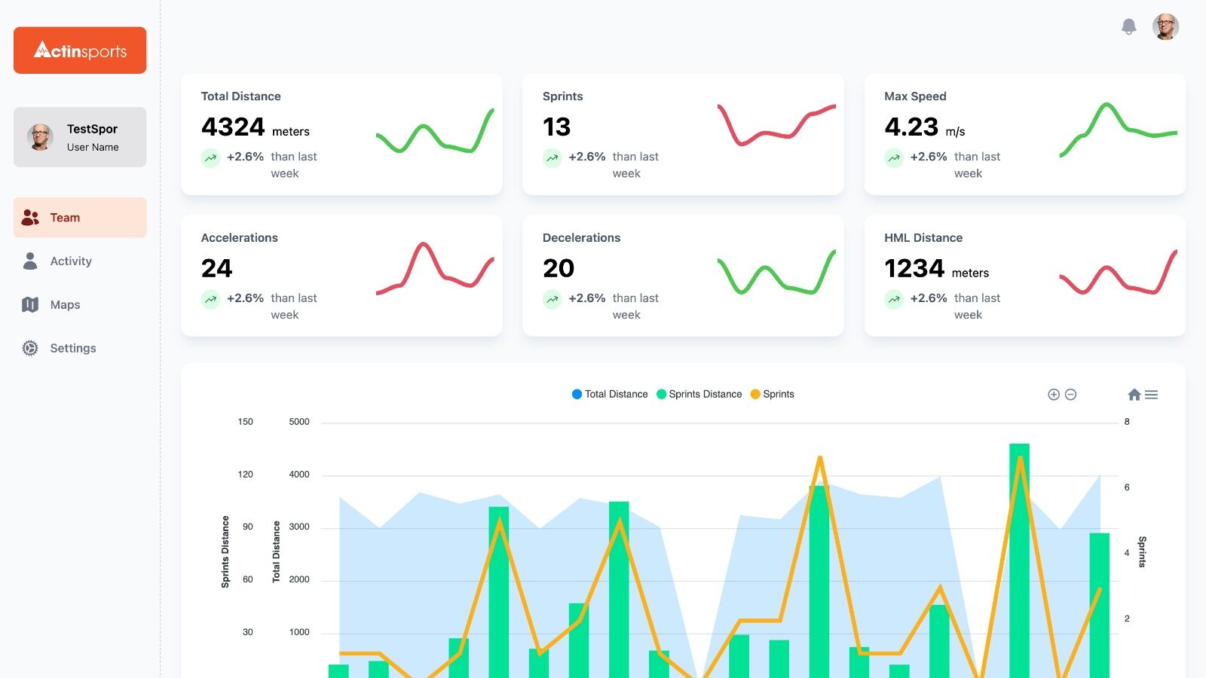Screen dimensions: 1206x678
Task: Click the Sprints card red sparkline
Action: click(776, 124)
